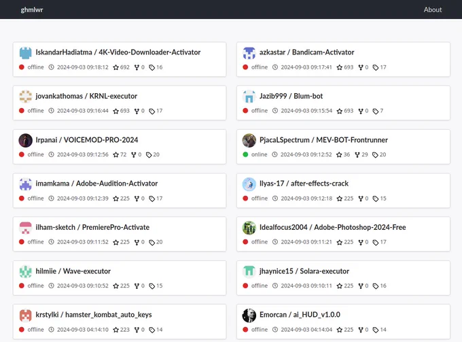Click star icon on hamster_kombat_auto_keys card

pos(116,330)
